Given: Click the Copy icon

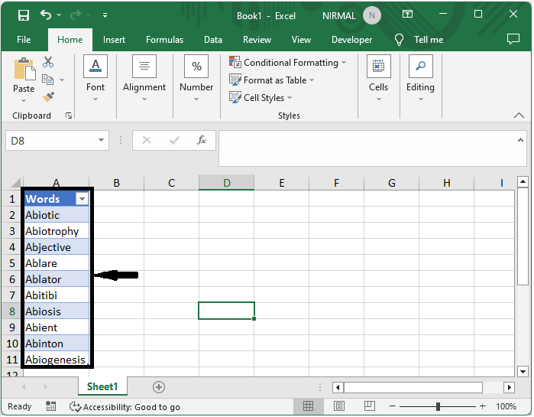Looking at the screenshot, I should 47,80.
